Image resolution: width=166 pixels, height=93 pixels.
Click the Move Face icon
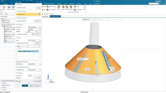(63, 7)
